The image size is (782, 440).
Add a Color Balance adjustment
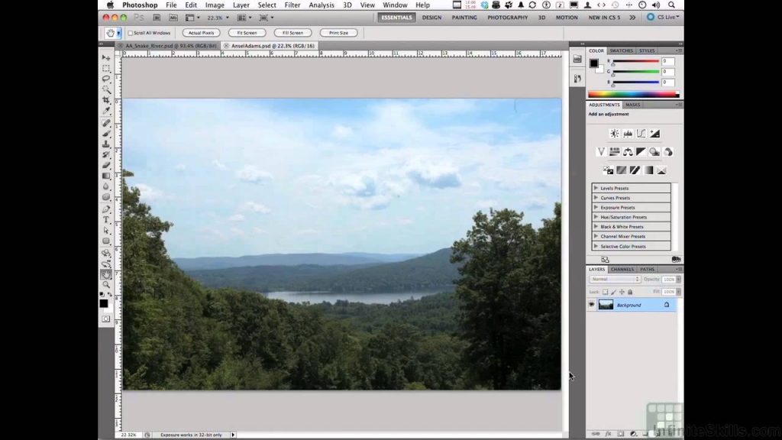point(628,152)
